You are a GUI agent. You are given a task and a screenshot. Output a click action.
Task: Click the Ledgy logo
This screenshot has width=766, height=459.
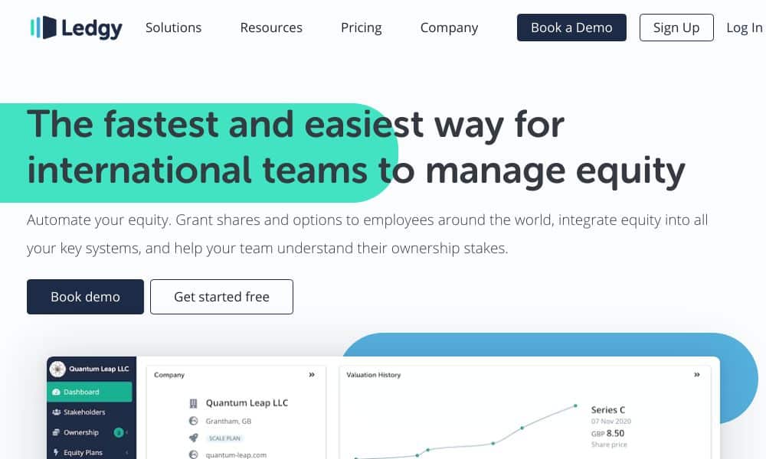pos(76,28)
